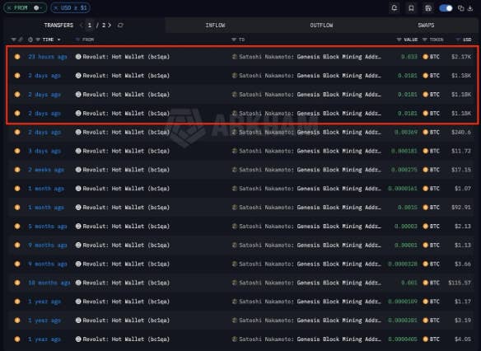Click the Bitcoin chain icon in the $3.19 row
The image size is (481, 351).
pyautogui.click(x=17, y=321)
